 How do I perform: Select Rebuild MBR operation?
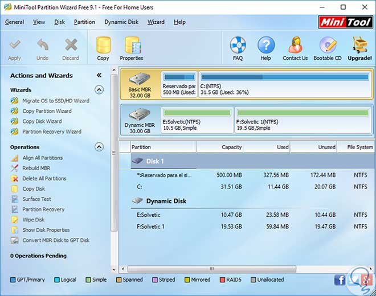(x=36, y=168)
